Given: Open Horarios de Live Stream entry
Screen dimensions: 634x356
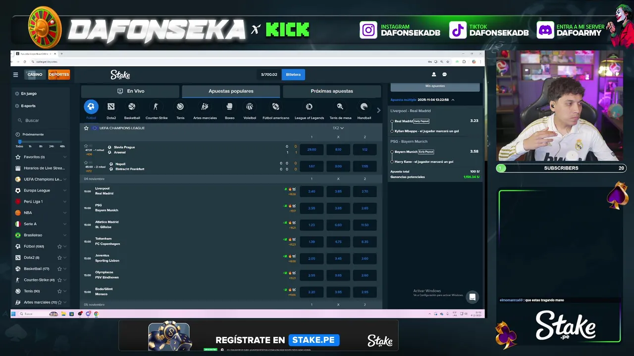Looking at the screenshot, I should [41, 168].
